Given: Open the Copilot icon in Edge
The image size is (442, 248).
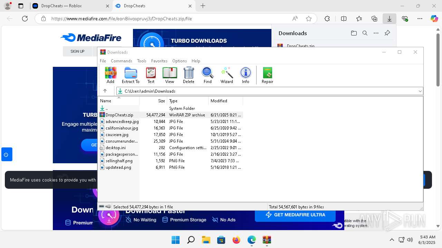Looking at the screenshot, I should (x=434, y=19).
